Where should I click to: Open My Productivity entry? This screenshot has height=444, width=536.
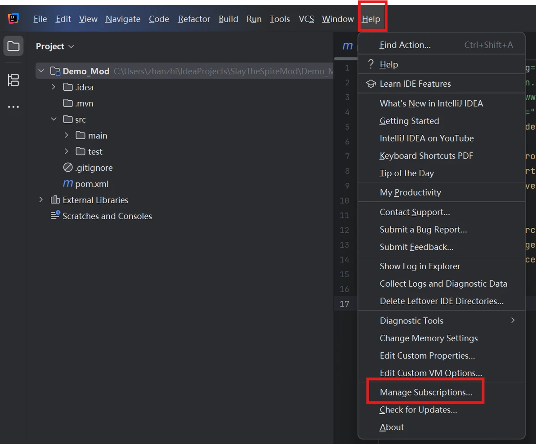point(442,192)
